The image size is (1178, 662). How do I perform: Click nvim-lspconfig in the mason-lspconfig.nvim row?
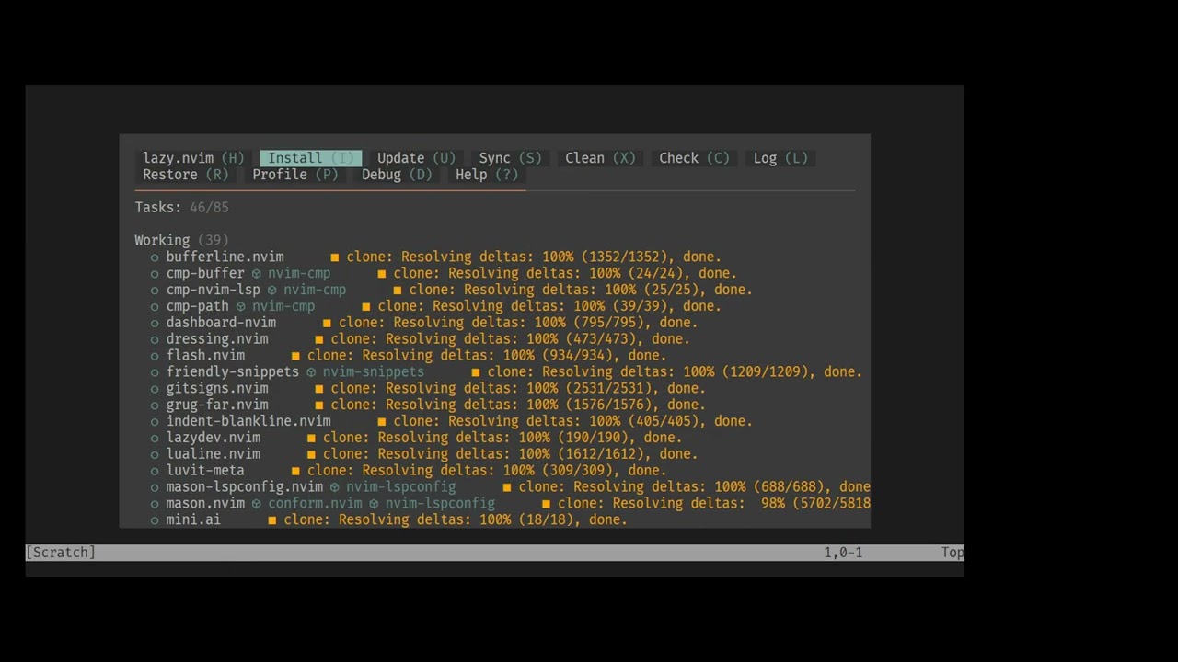point(401,486)
